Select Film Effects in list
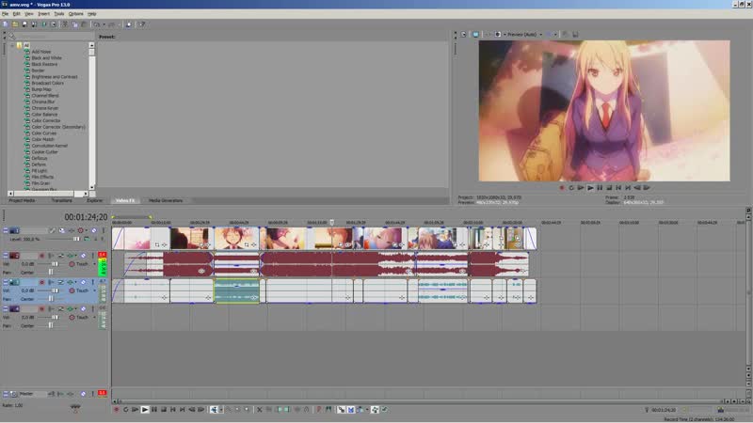753x423 pixels. [42, 177]
